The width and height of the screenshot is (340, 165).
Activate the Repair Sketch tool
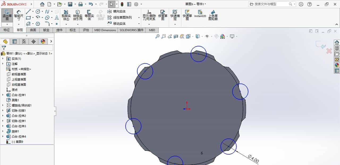(x=163, y=15)
